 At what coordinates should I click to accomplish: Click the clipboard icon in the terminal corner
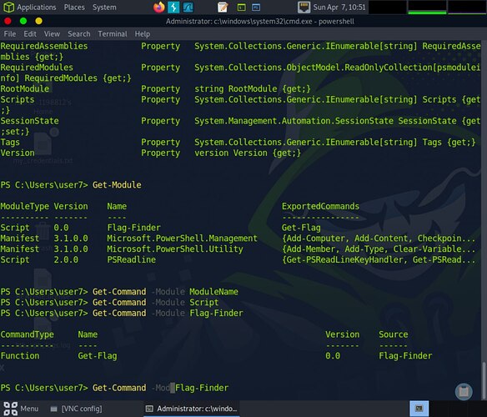coord(464,391)
